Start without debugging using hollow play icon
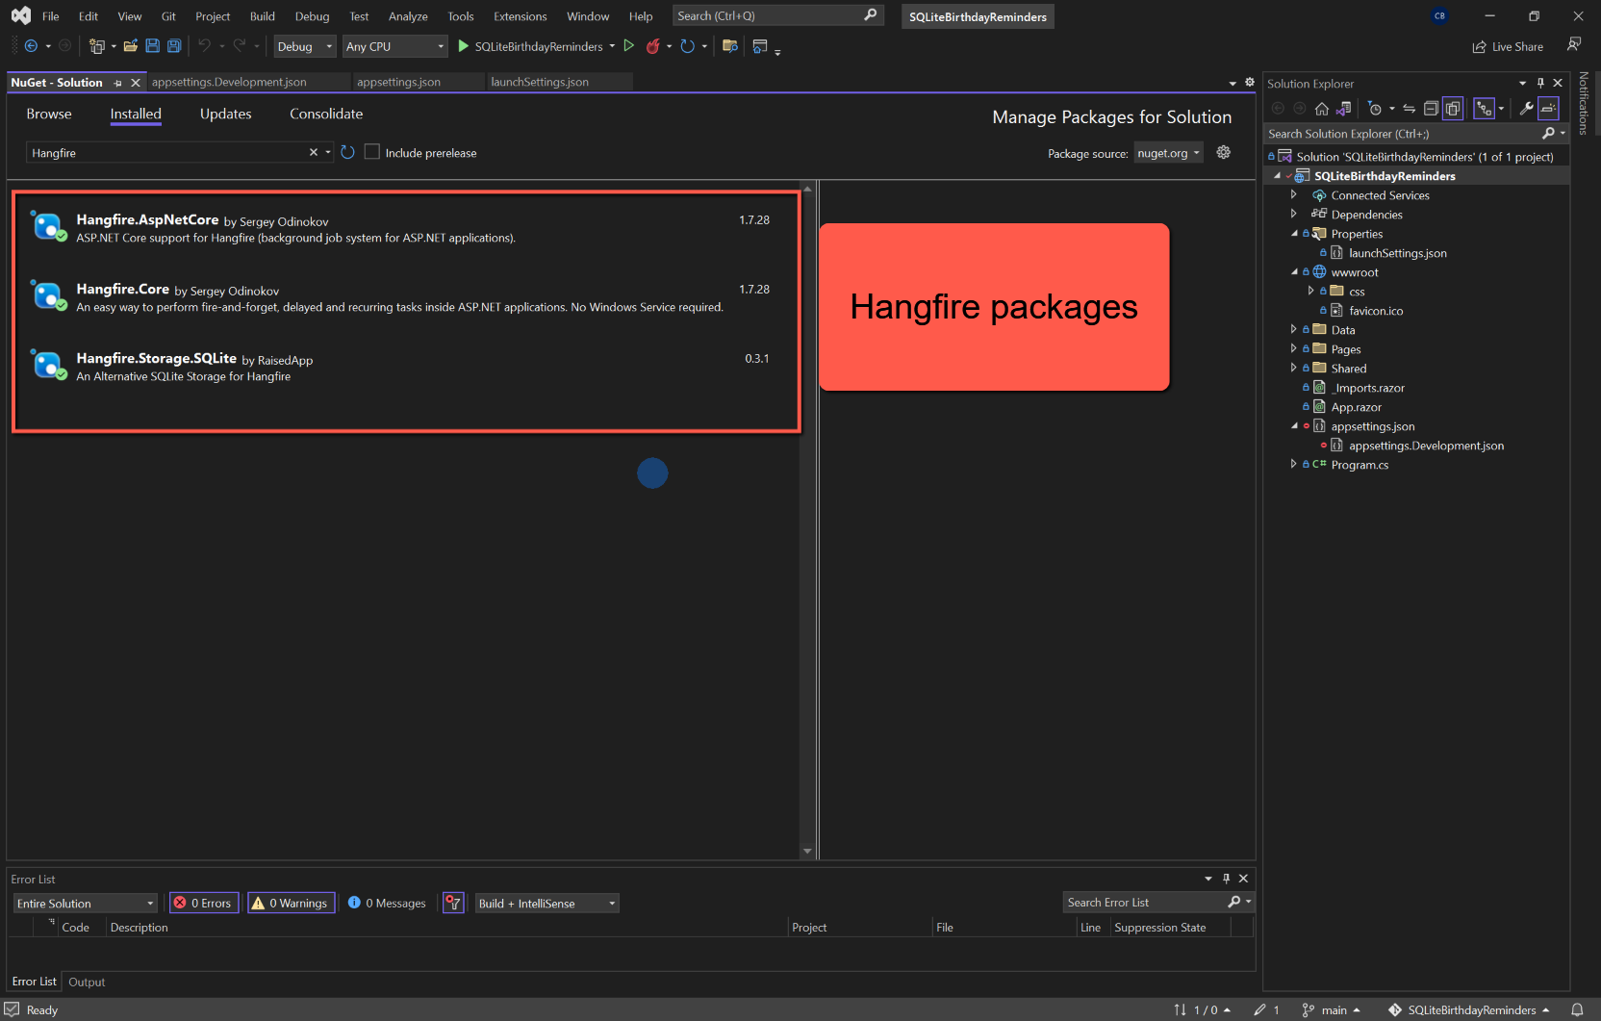This screenshot has height=1021, width=1601. pos(629,46)
